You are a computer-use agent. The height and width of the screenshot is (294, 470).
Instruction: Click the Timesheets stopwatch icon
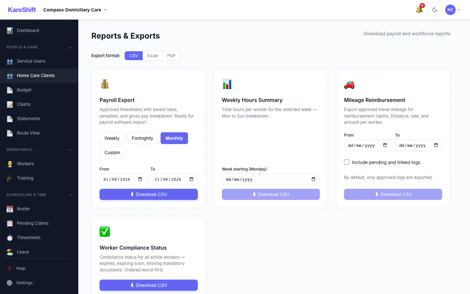(x=10, y=238)
